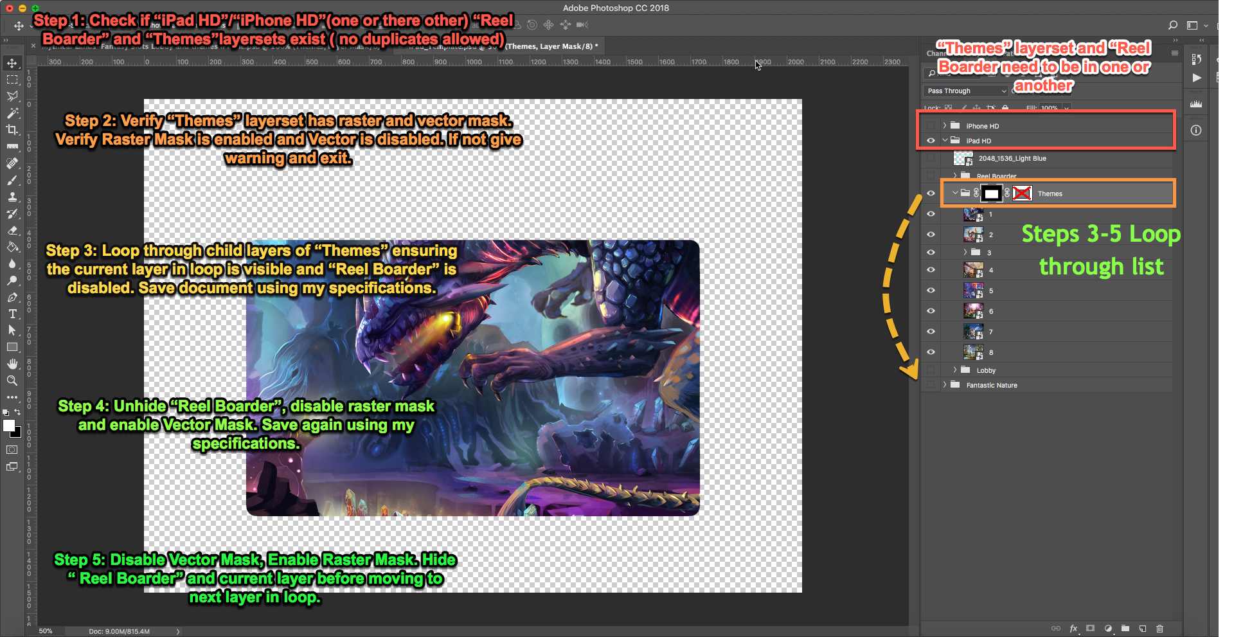Expand the group named 3
Screen dimensions: 1234x637
coord(965,253)
